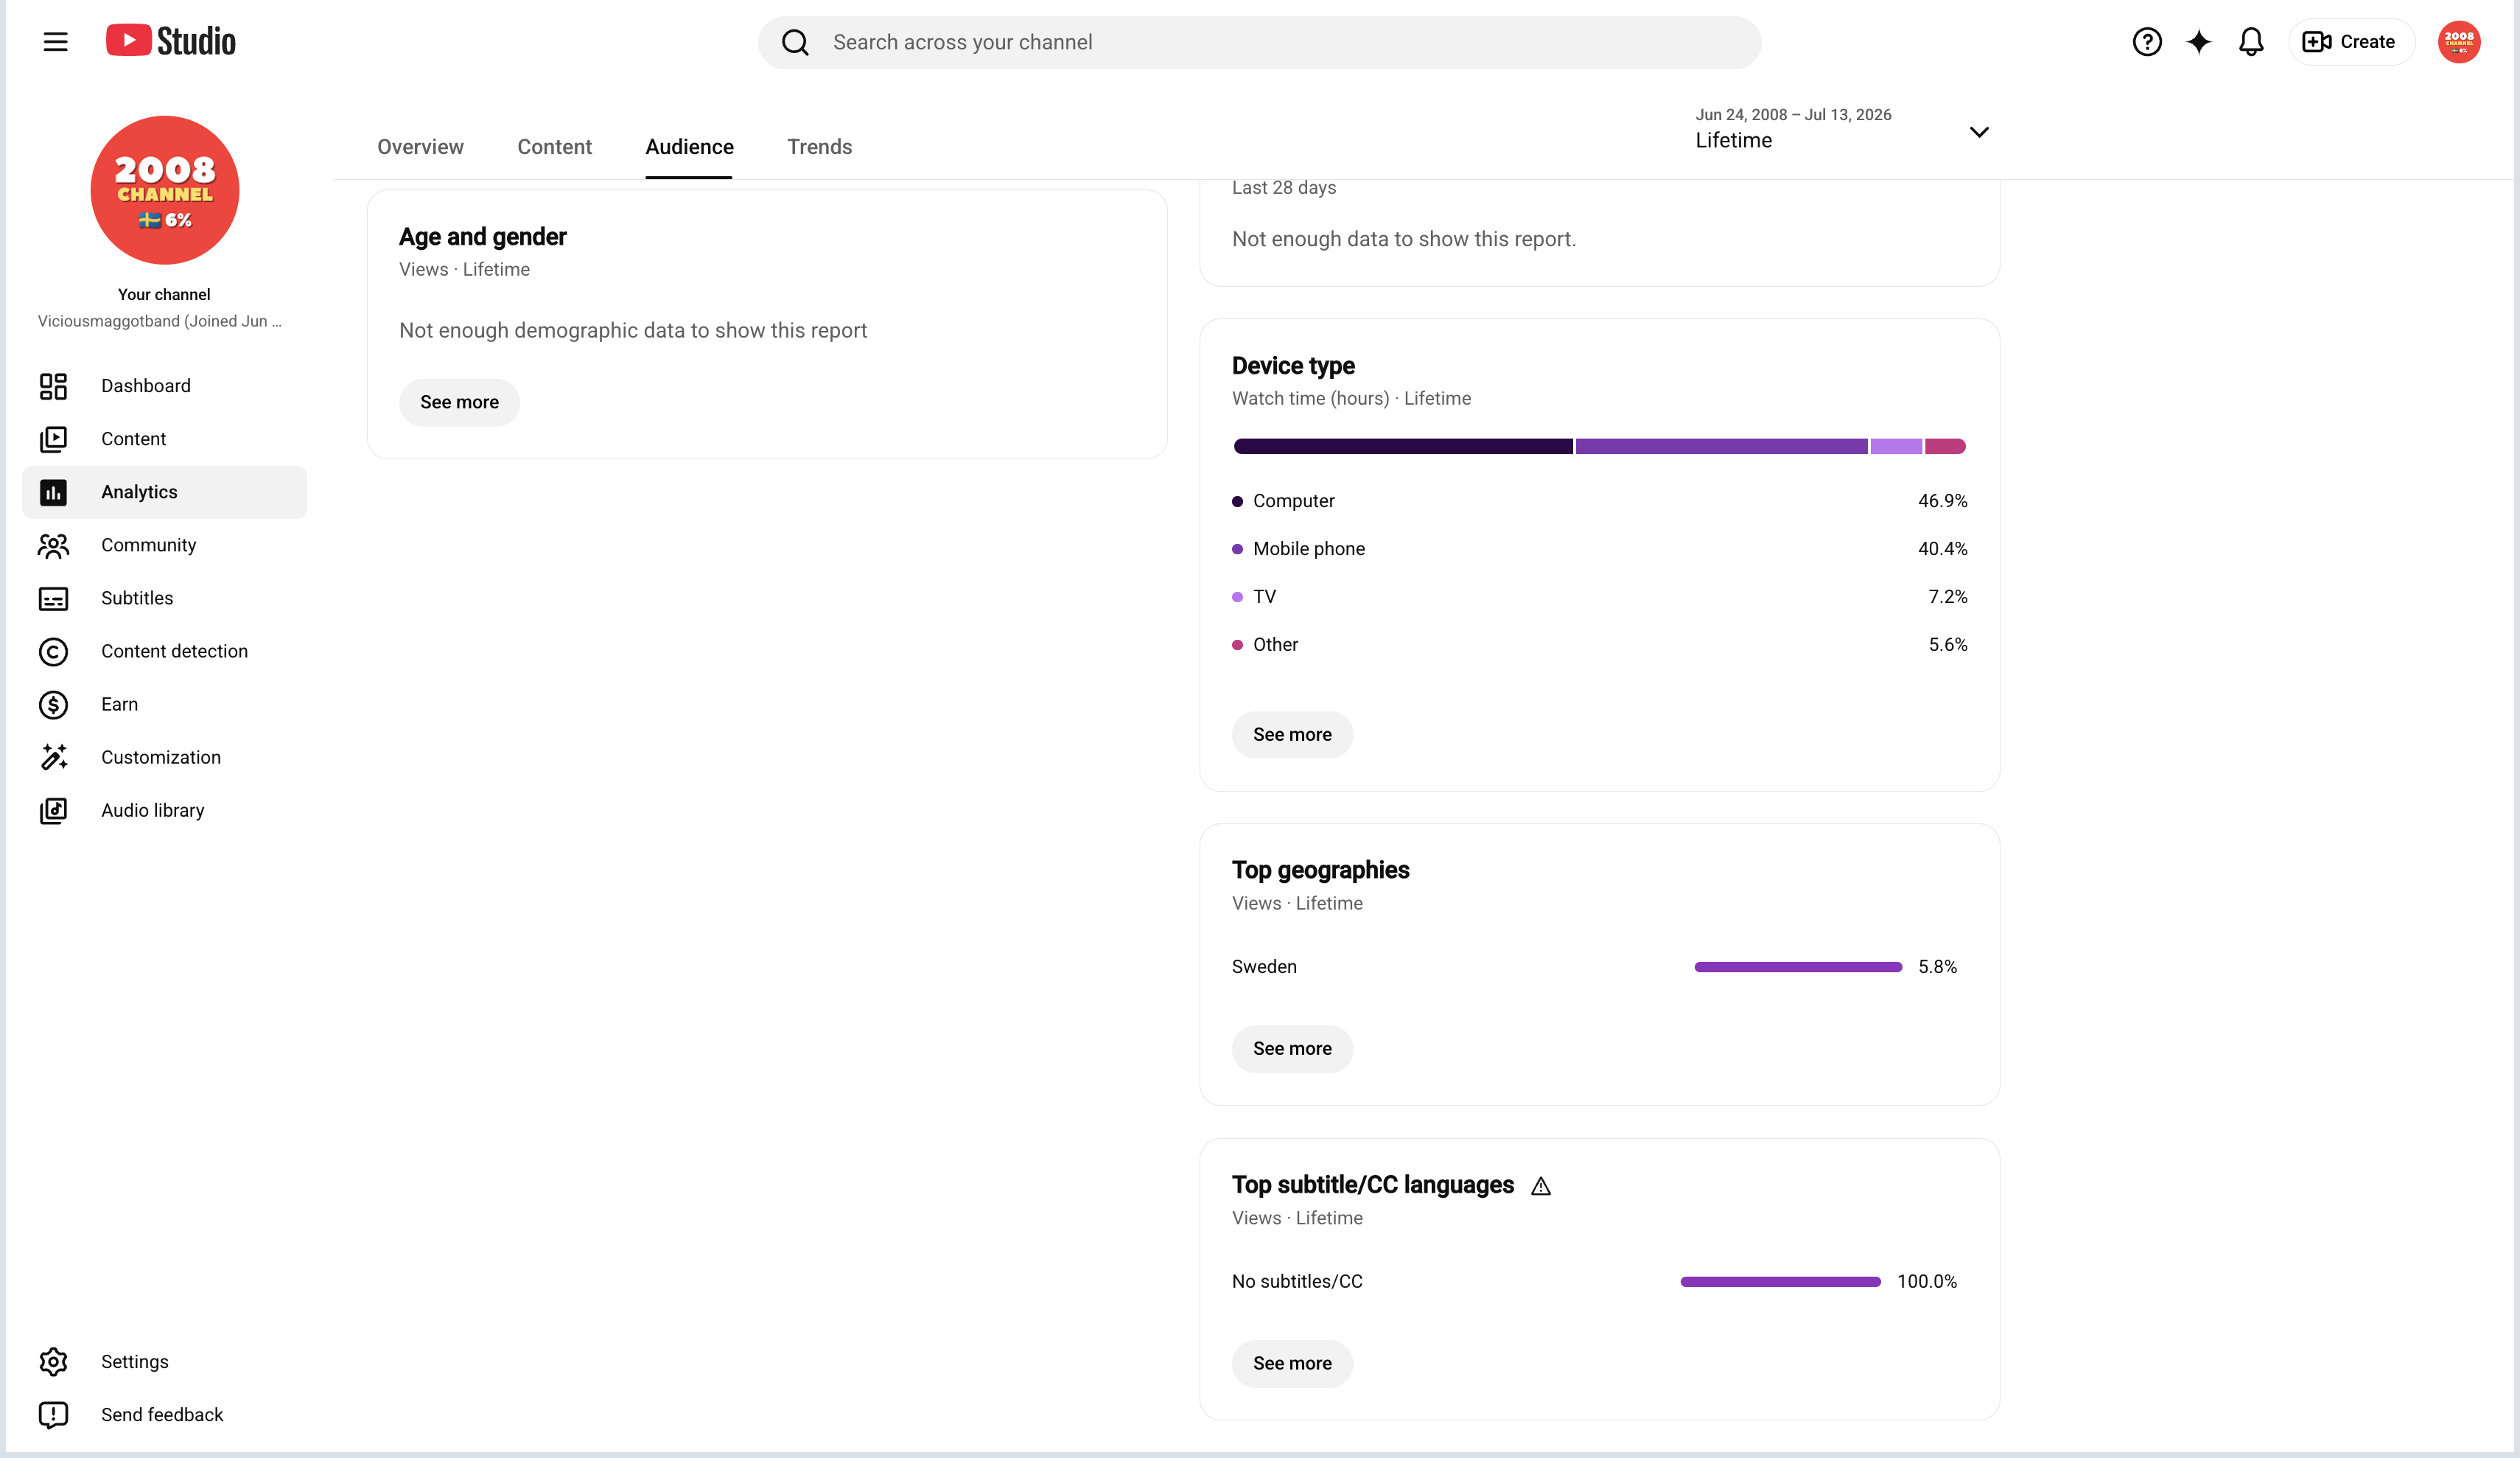Screen dimensions: 2520x1458
Task: Click the Age and gender heading
Action: pyautogui.click(x=483, y=237)
